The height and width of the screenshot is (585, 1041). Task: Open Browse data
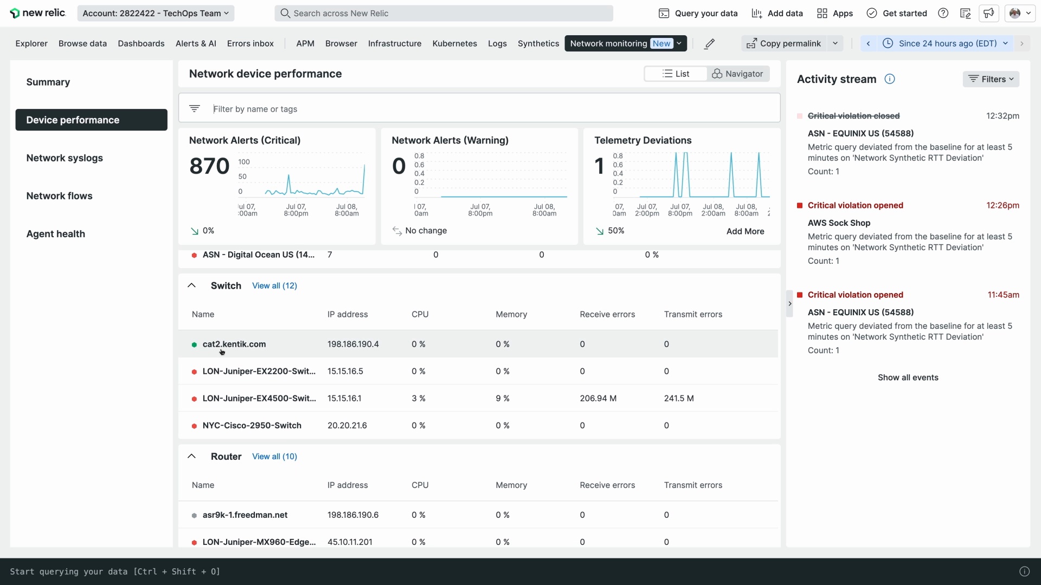(82, 43)
